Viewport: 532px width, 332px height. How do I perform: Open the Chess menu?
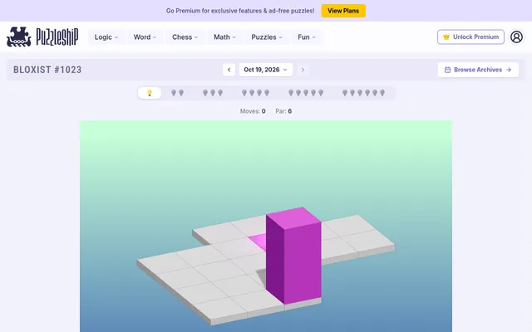pyautogui.click(x=185, y=37)
